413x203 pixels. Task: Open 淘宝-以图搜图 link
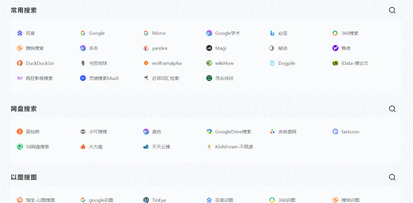pyautogui.click(x=40, y=200)
